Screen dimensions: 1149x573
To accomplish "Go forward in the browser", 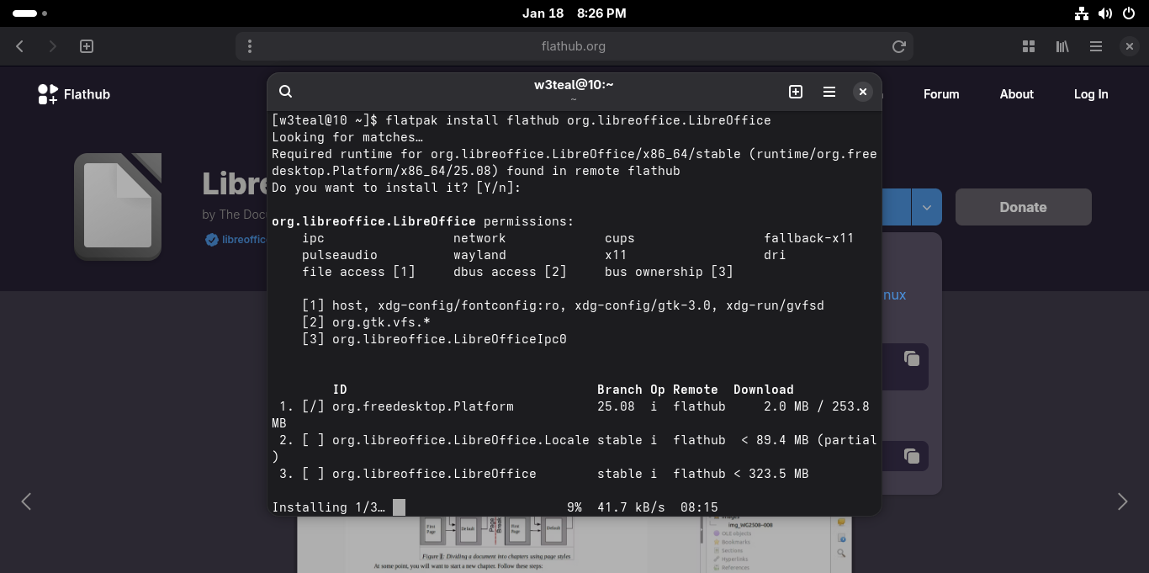I will (x=52, y=46).
